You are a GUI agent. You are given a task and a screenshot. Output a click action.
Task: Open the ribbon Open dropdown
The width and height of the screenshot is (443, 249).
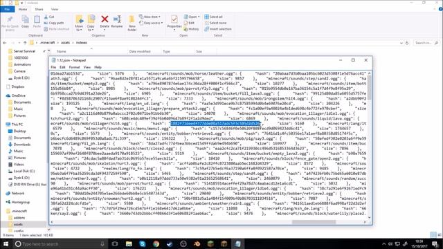[192, 17]
